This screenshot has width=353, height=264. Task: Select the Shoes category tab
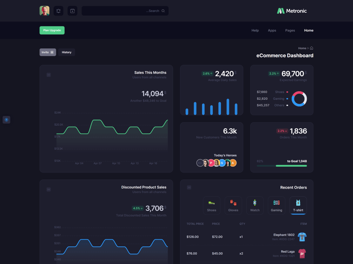coord(212,205)
